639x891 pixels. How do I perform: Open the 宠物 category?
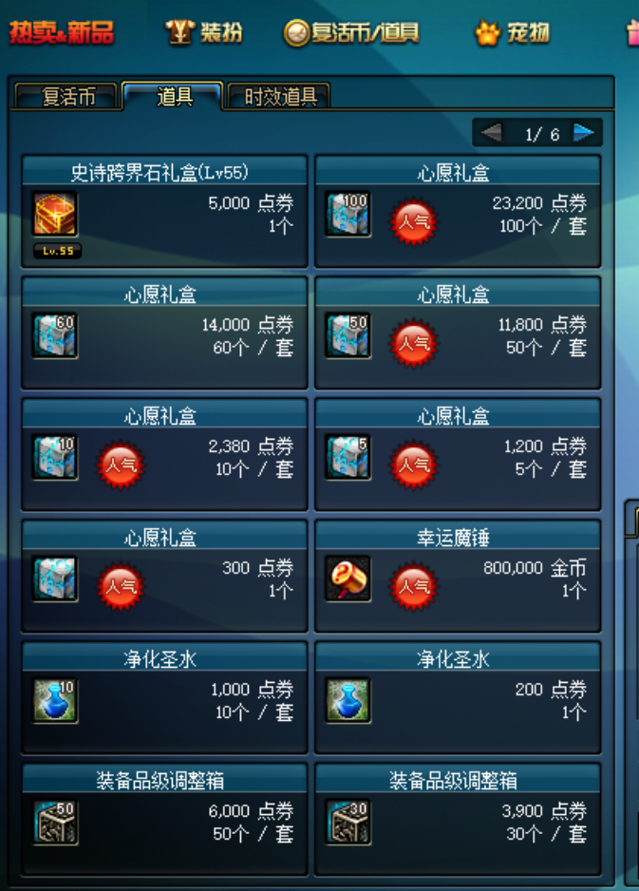(513, 32)
